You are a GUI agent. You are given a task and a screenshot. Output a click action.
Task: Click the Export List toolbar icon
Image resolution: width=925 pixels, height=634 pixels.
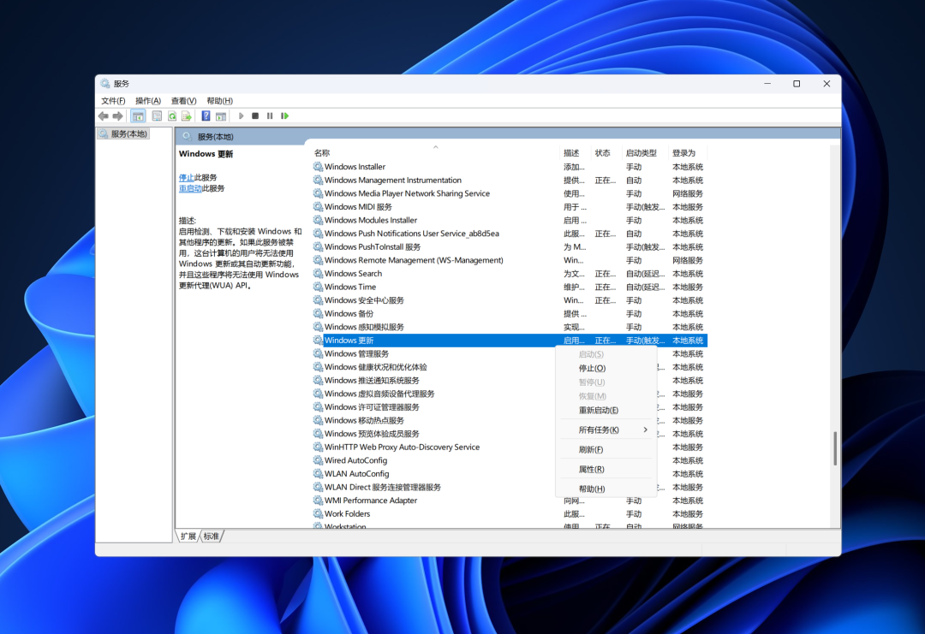186,116
